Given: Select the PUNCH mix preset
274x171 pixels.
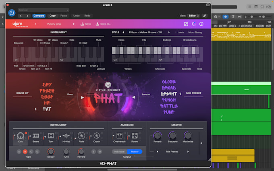Looking at the screenshot, I should click(x=169, y=100).
